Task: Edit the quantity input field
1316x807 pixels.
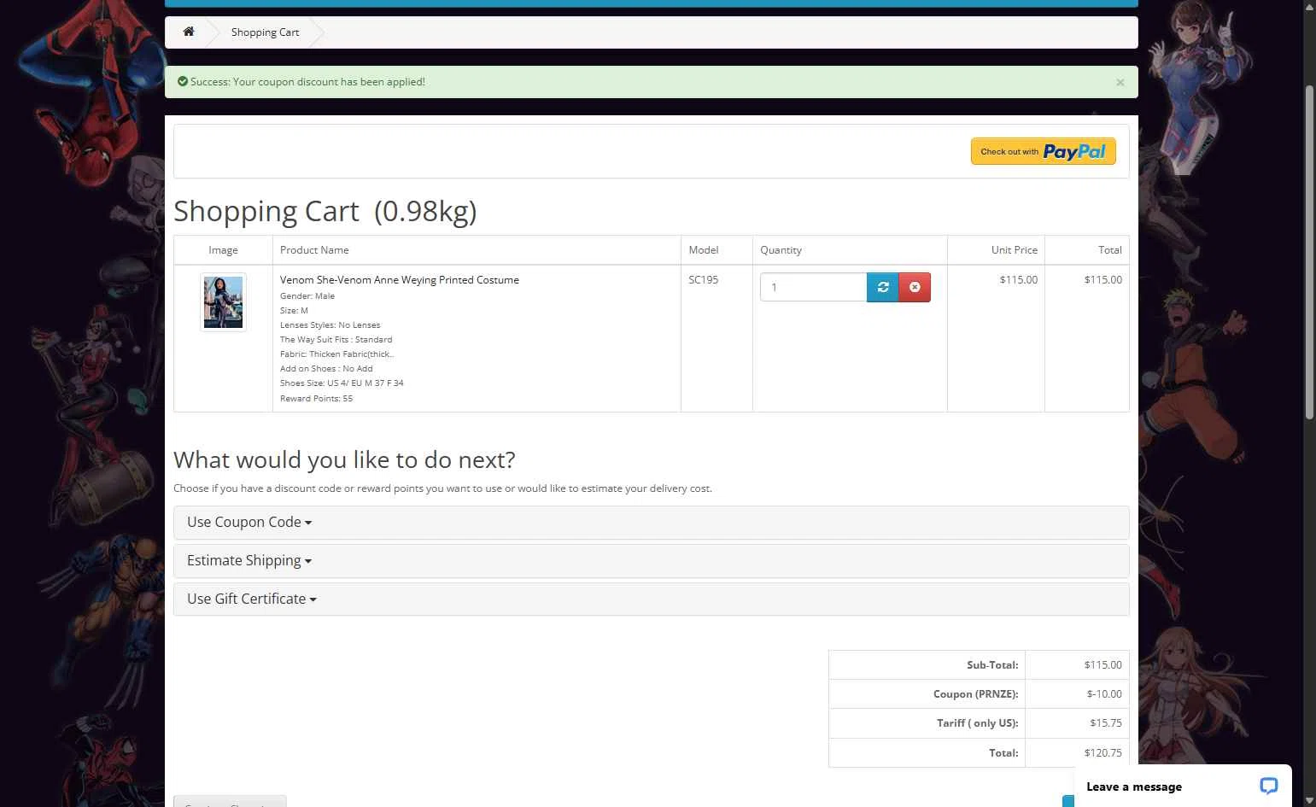Action: tap(813, 287)
